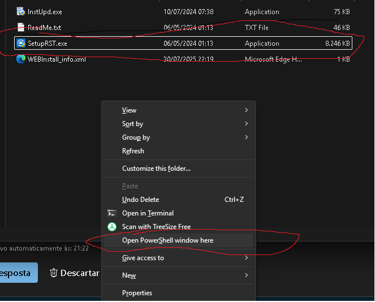Click the SetupRST.exe application icon
375x302 pixels.
pos(21,44)
